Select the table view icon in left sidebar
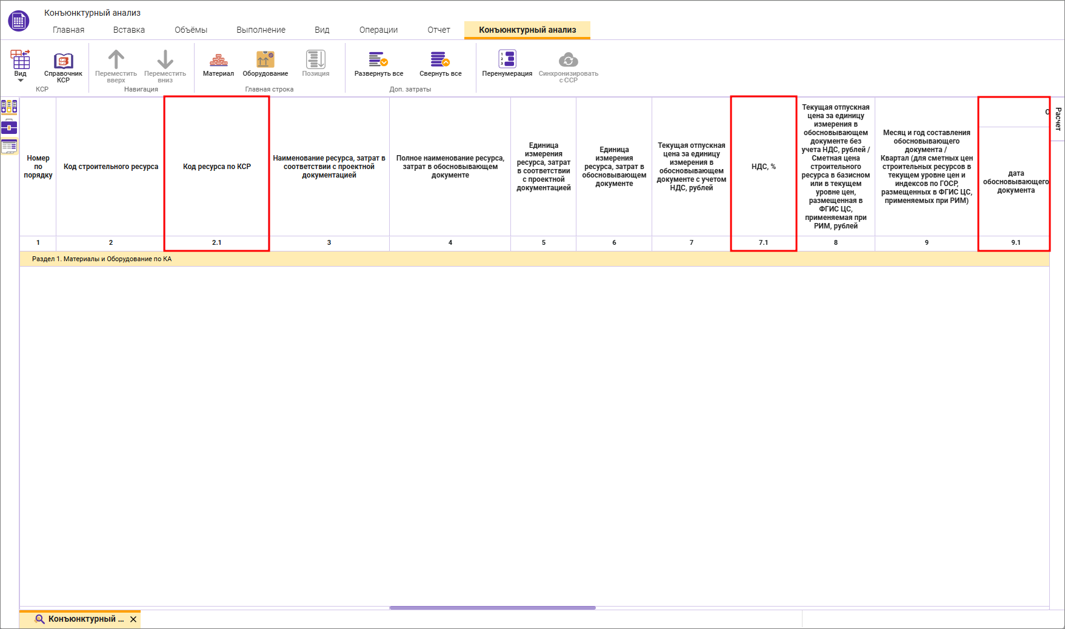 (x=9, y=146)
